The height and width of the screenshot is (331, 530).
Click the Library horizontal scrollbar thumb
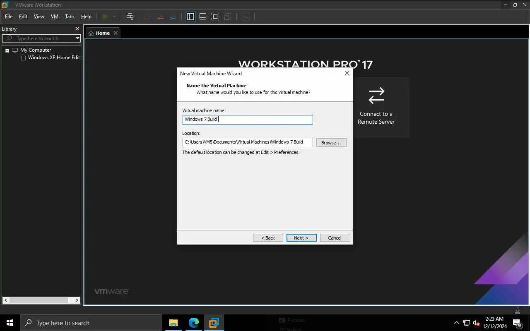click(39, 300)
